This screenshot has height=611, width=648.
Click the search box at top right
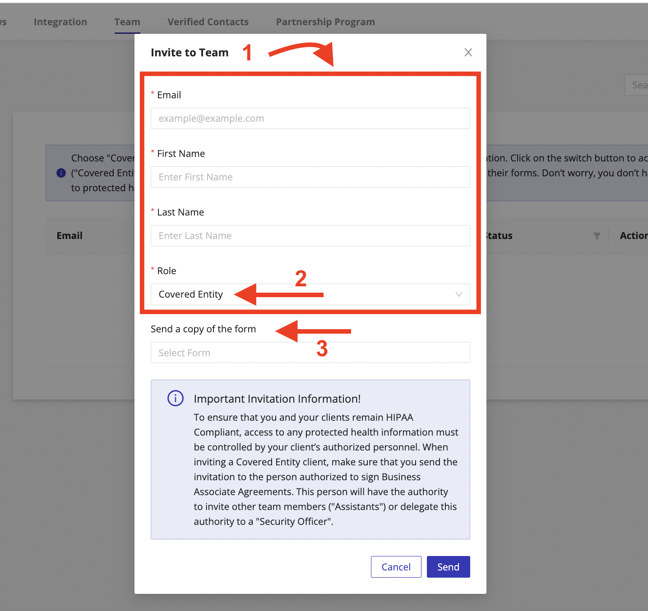(x=637, y=85)
